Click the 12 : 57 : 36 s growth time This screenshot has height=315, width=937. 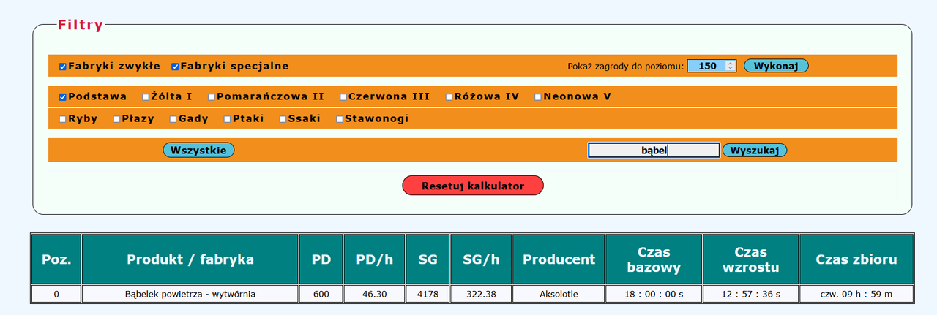750,294
